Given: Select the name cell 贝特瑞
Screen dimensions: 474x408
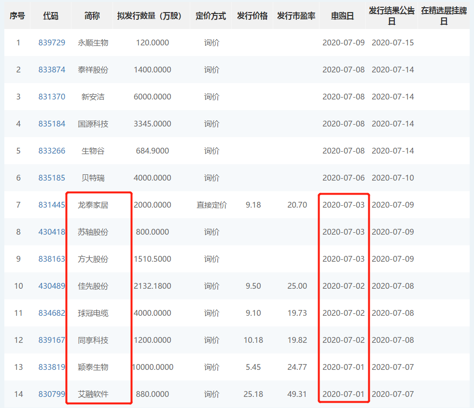Looking at the screenshot, I should (x=93, y=178).
